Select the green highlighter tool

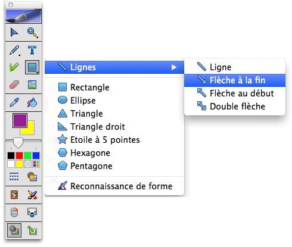[14, 67]
